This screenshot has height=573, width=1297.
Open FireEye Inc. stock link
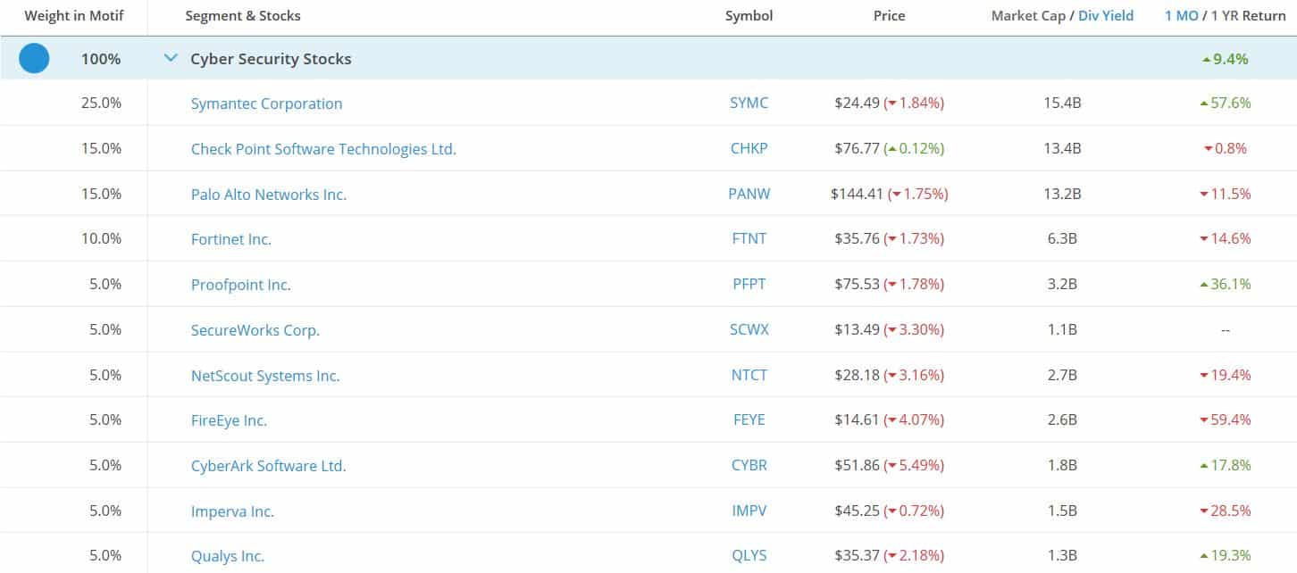click(x=229, y=420)
